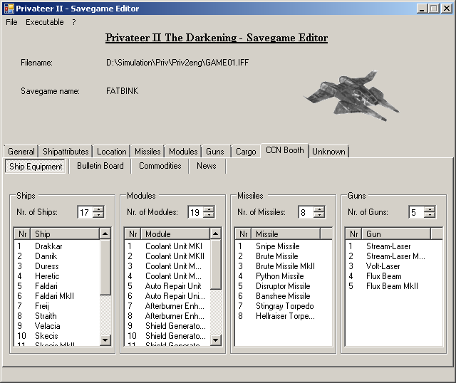The image size is (456, 383).
Task: Click the Nr. of Guns number field
Action: (415, 212)
